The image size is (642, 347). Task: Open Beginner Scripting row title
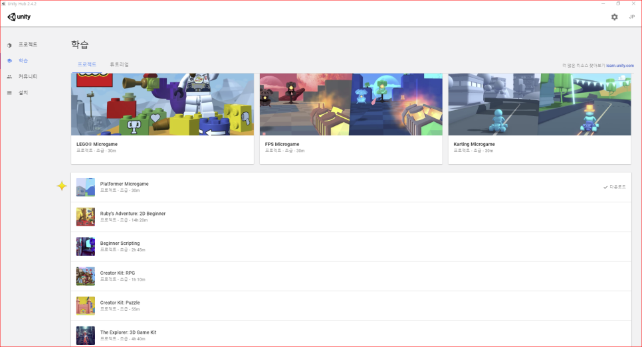point(120,243)
